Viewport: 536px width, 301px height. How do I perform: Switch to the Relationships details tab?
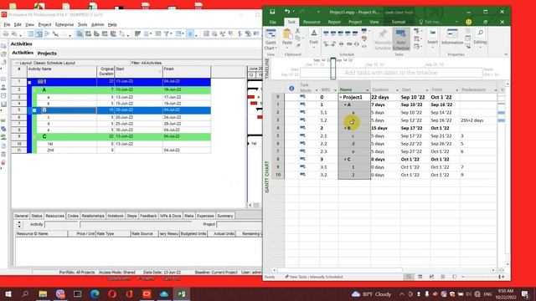point(93,216)
